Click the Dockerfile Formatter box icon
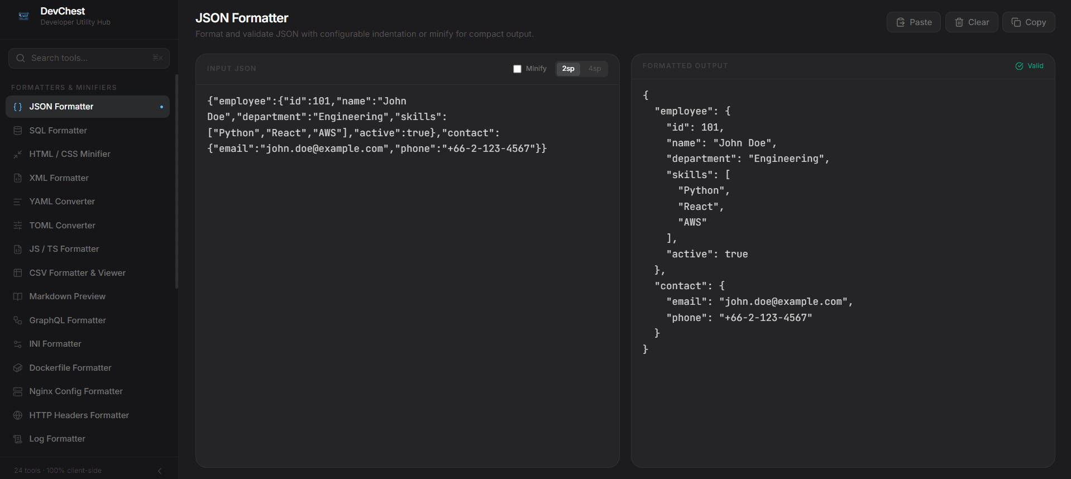The width and height of the screenshot is (1071, 479). 18,368
